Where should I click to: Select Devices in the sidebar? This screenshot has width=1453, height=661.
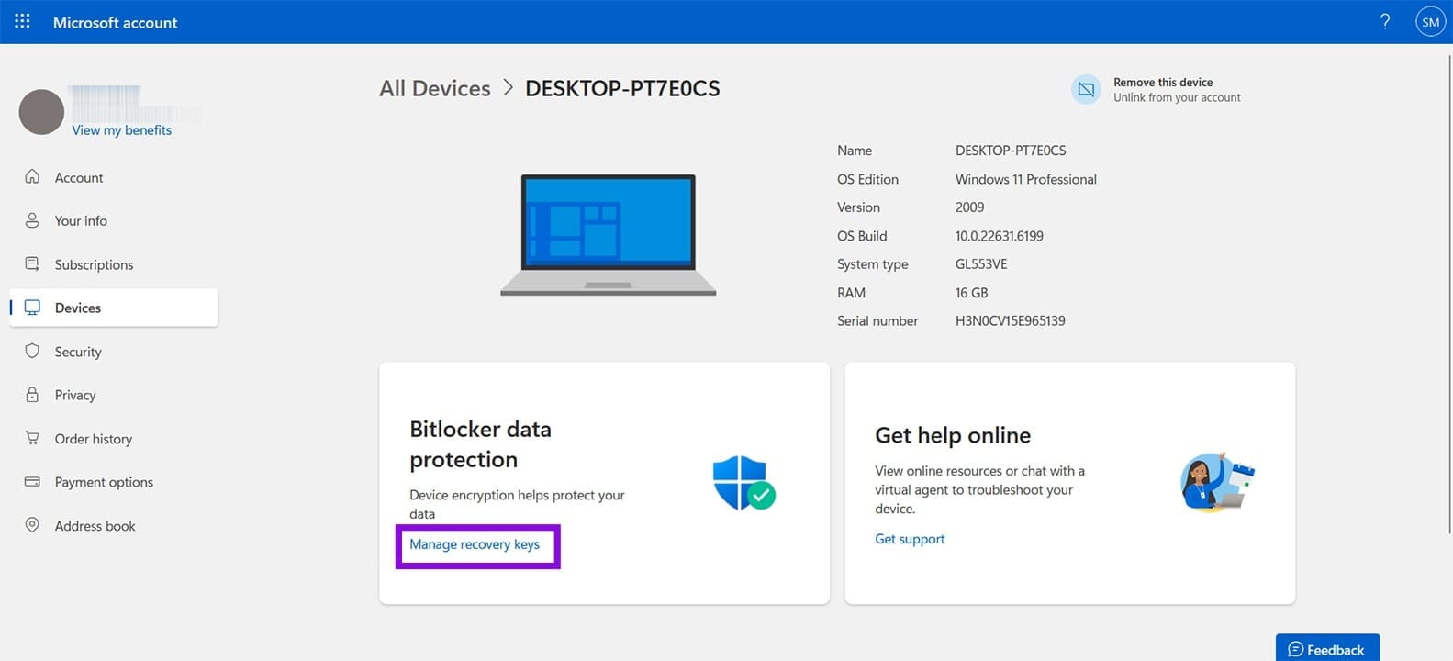point(114,308)
